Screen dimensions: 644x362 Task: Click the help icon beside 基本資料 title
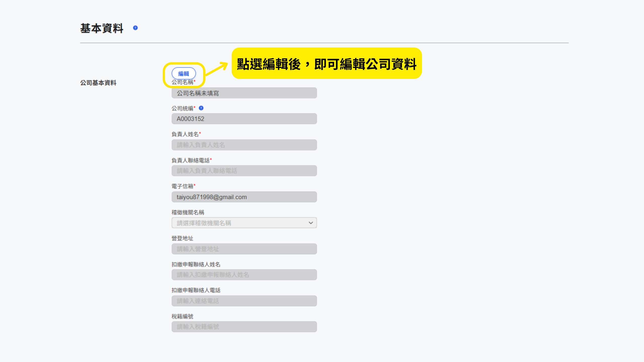coord(135,28)
